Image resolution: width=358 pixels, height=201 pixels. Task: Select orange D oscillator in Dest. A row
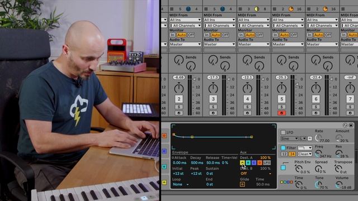(260, 162)
